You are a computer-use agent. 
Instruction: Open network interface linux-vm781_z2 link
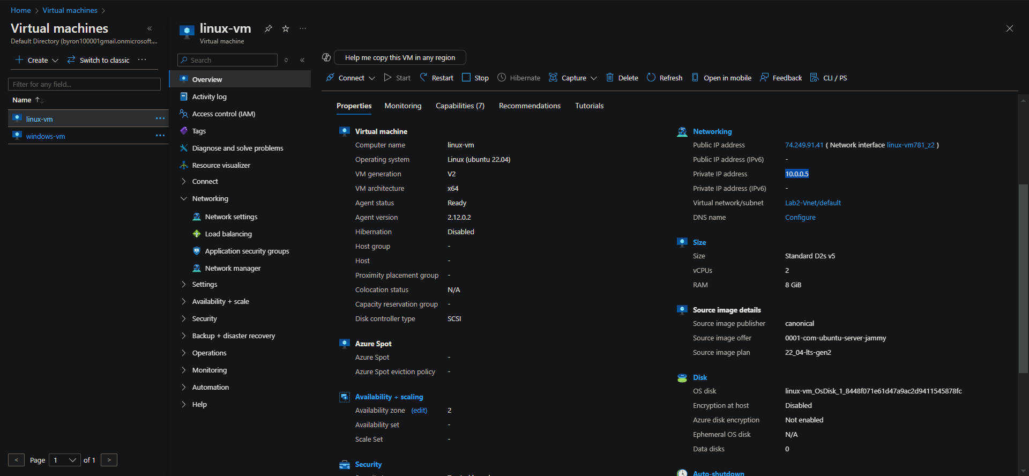tap(911, 145)
